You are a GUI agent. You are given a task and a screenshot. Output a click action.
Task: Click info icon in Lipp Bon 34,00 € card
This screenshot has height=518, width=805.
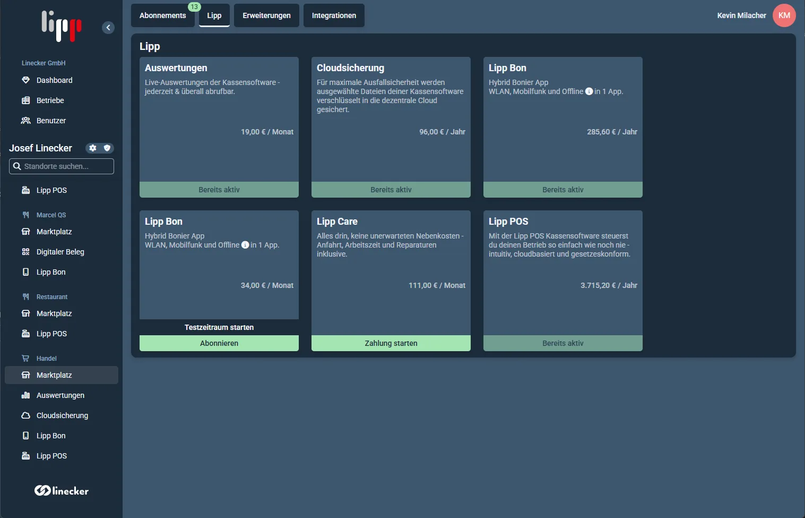coord(245,245)
